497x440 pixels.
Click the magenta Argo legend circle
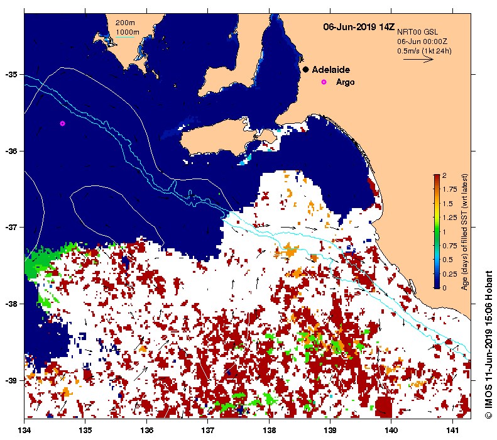[x=324, y=82]
